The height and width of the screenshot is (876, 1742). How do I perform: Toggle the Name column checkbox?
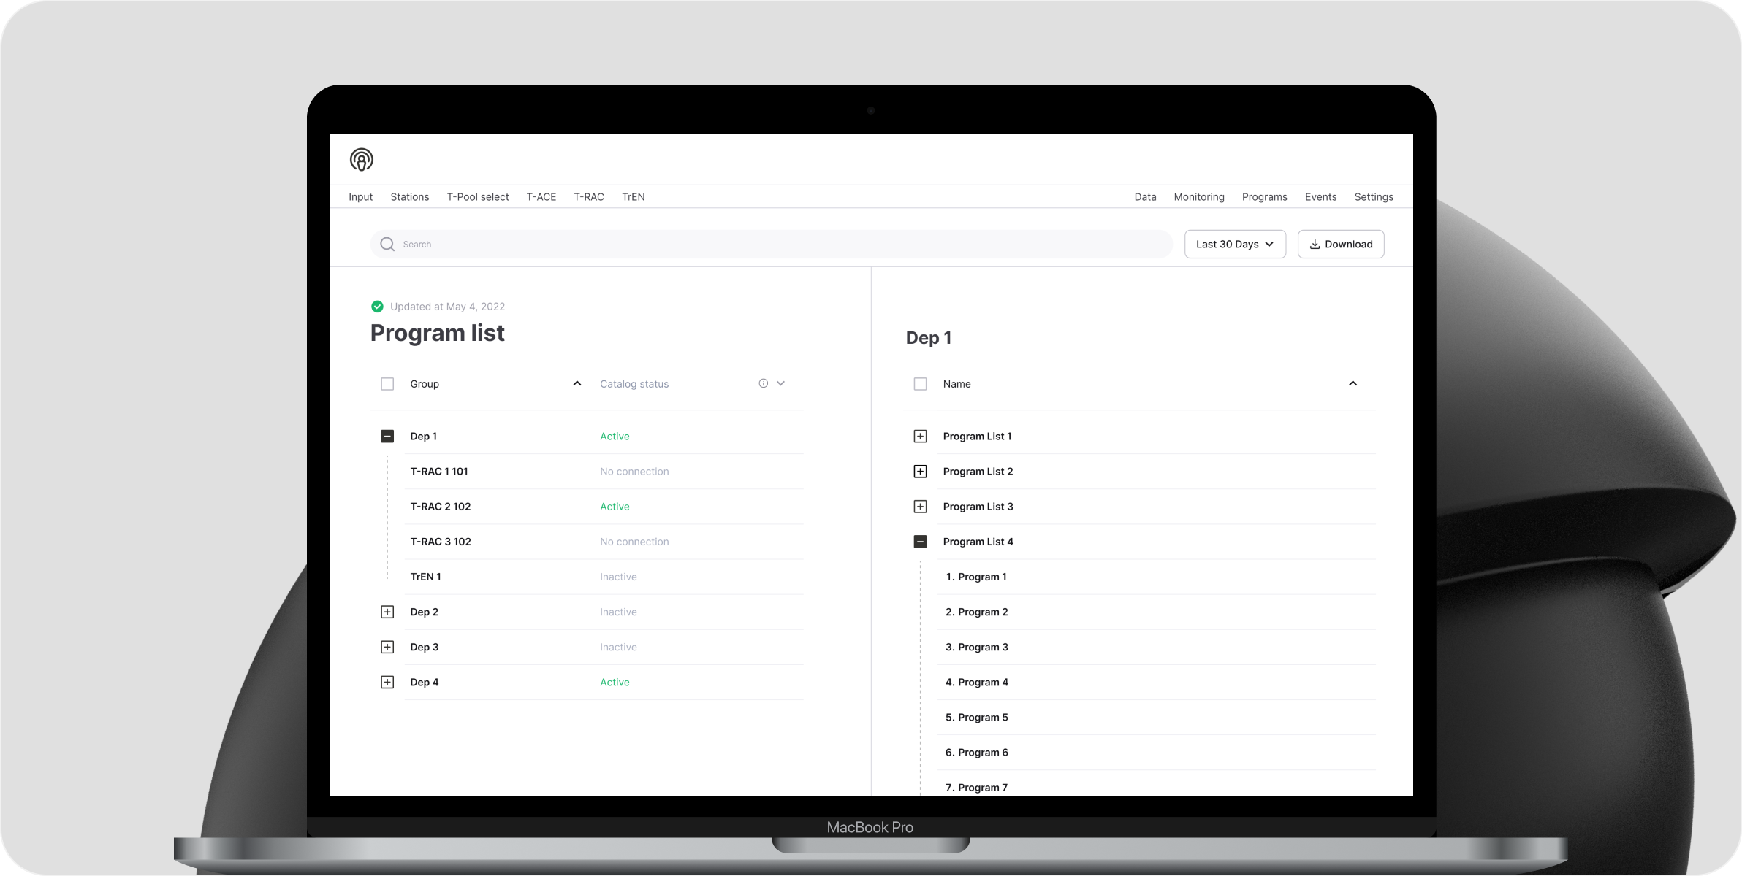(920, 384)
